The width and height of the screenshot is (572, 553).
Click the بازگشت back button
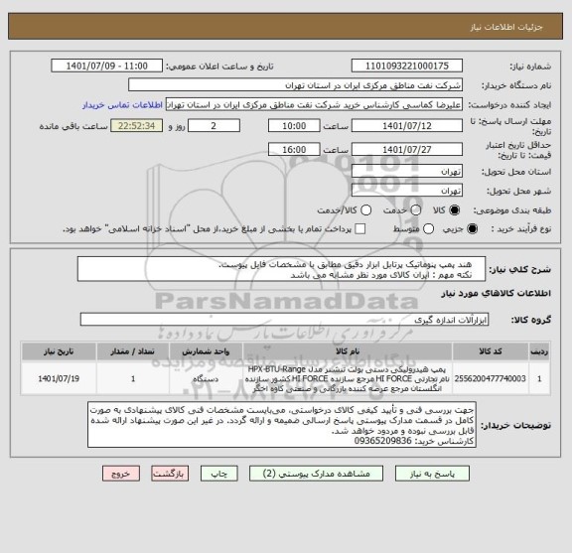tap(170, 474)
